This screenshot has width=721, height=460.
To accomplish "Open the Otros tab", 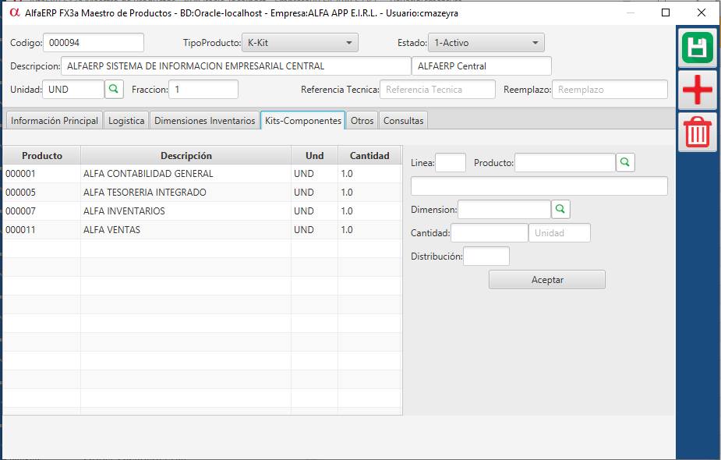I will pos(362,121).
